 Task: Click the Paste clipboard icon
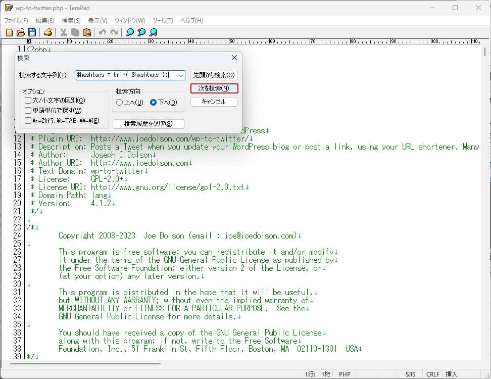[87, 32]
